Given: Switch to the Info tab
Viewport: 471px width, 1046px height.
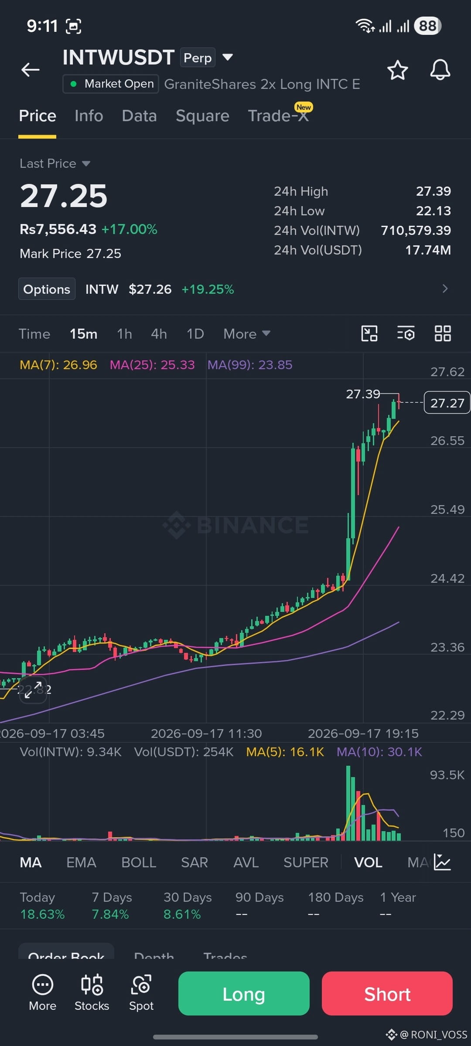Looking at the screenshot, I should coord(89,116).
